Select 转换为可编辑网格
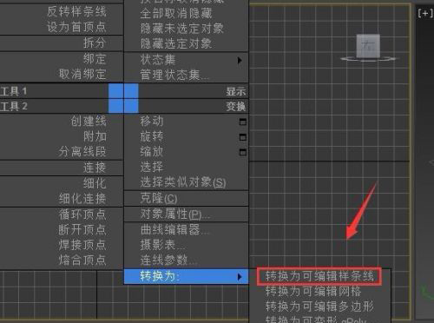Screen dimensions: 434x323 (313, 291)
